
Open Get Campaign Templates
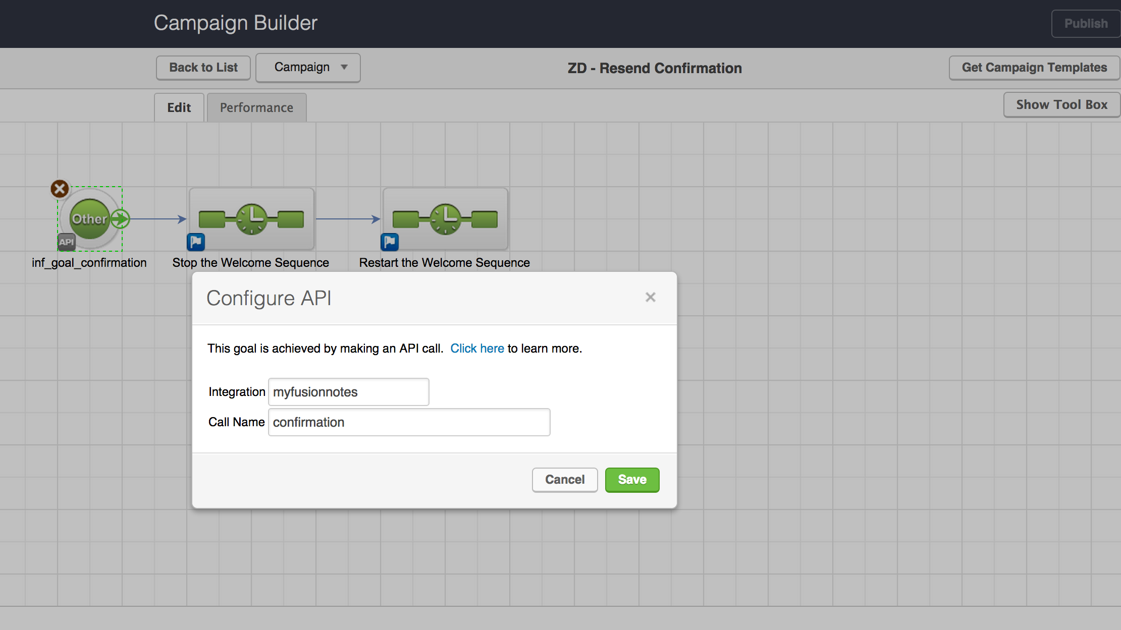click(1034, 68)
